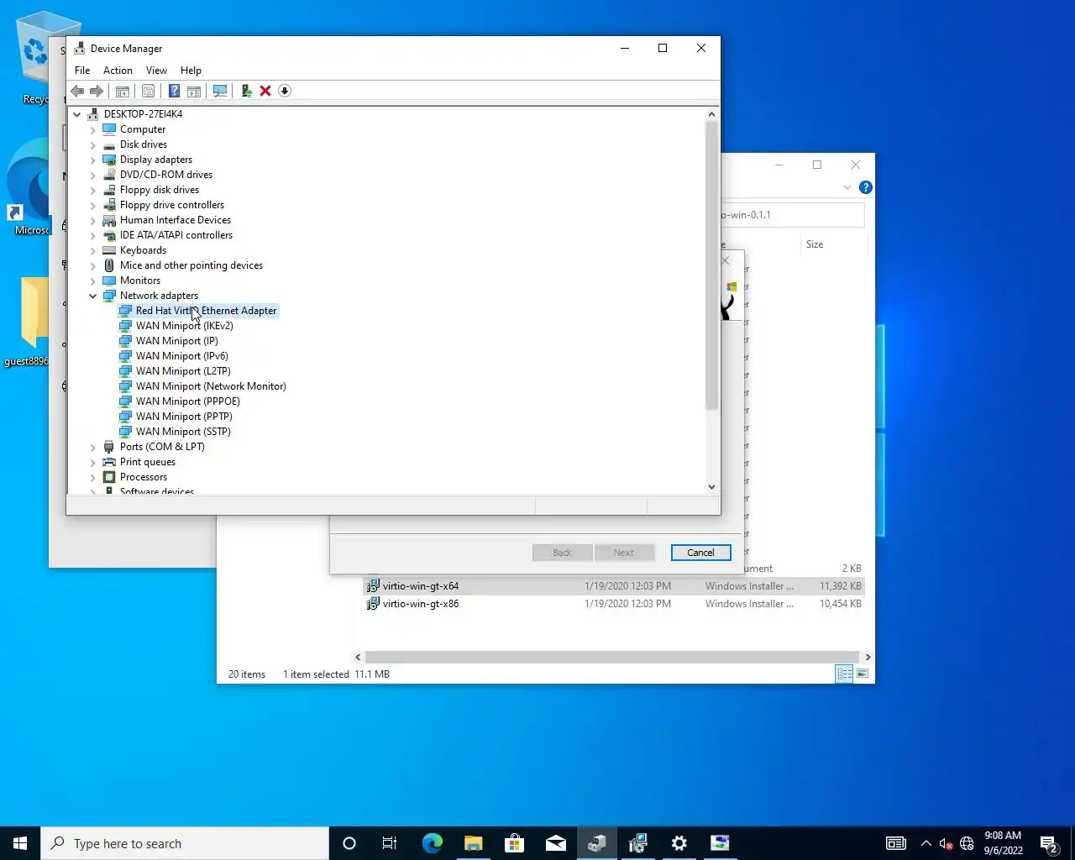Open the Help menu
The image size is (1075, 860).
point(191,71)
